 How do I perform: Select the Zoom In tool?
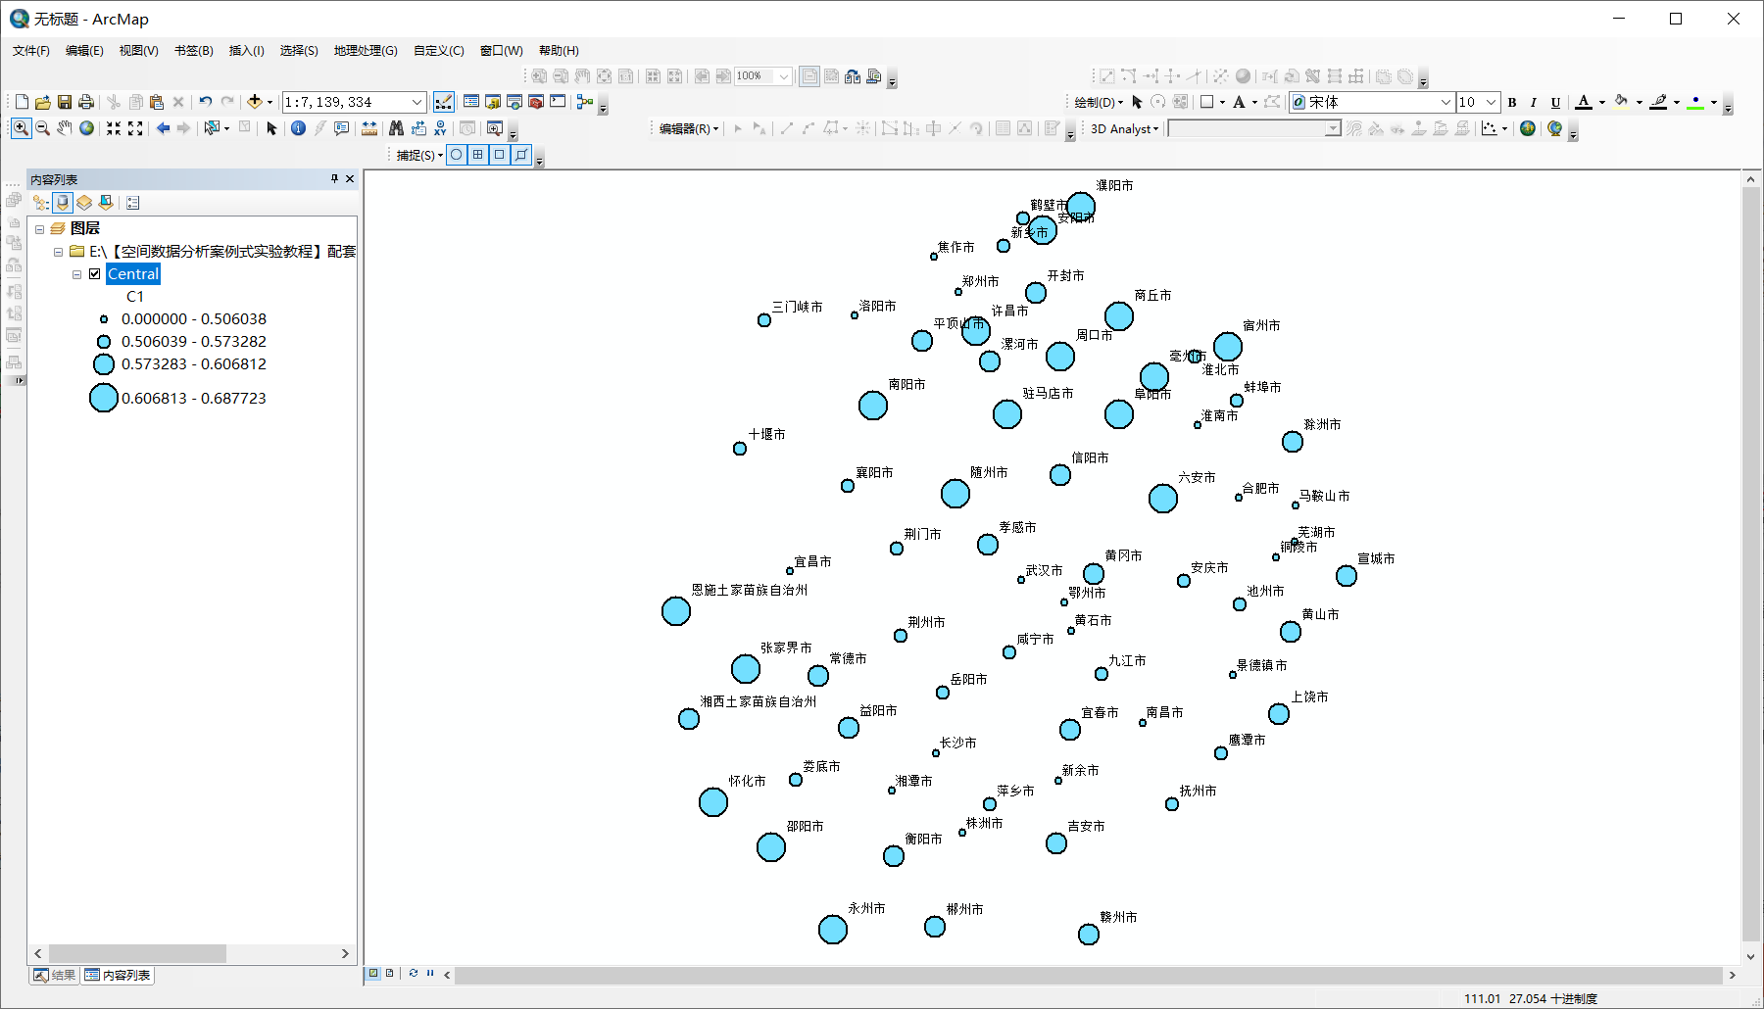pos(21,128)
